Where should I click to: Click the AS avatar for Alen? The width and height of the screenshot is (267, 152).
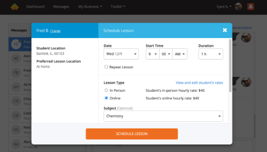16,58
